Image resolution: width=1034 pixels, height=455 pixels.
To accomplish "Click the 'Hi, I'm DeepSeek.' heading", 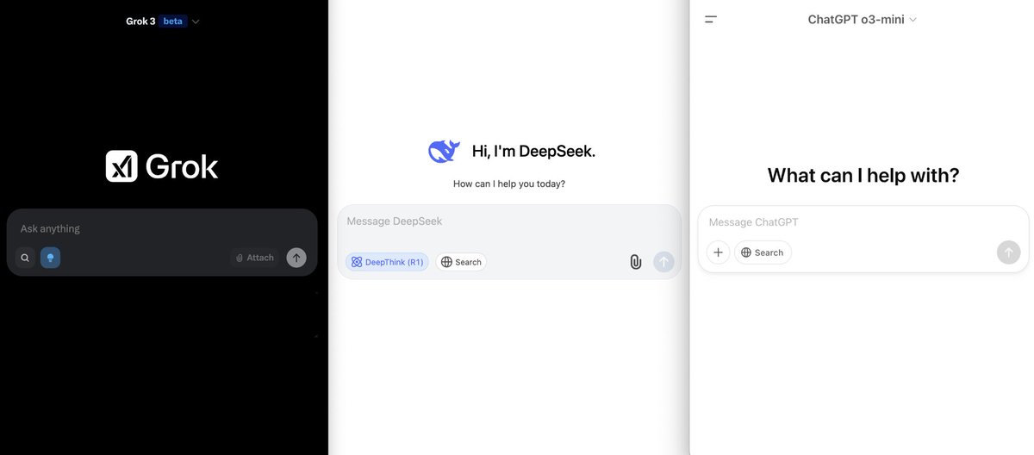I will [533, 152].
